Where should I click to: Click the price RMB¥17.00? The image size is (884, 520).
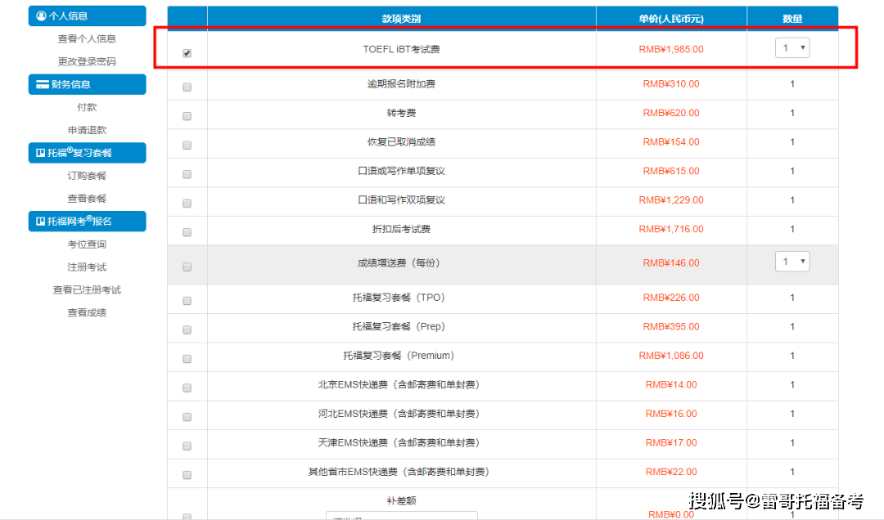pos(671,443)
